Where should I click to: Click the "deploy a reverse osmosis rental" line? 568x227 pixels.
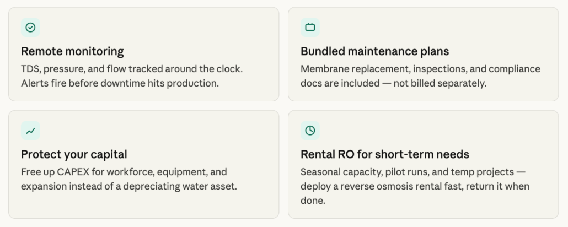pyautogui.click(x=415, y=186)
